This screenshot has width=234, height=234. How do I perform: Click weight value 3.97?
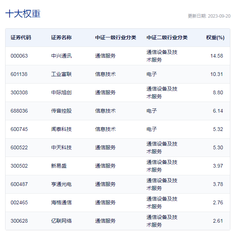[x=218, y=166]
